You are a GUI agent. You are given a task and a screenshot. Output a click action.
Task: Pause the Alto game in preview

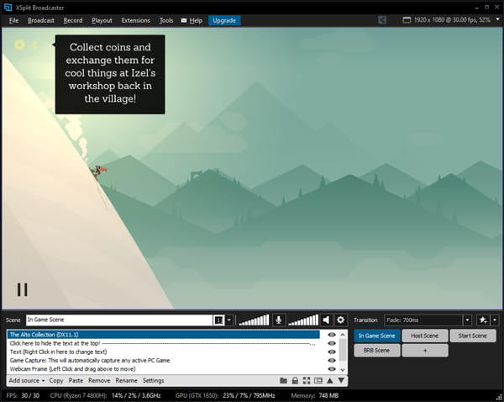point(22,289)
